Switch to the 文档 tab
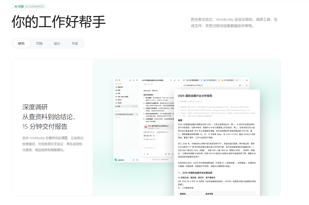The image size is (309, 205). tap(39, 43)
